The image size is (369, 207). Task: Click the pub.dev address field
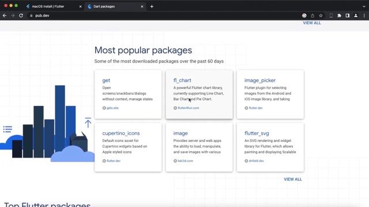click(165, 16)
